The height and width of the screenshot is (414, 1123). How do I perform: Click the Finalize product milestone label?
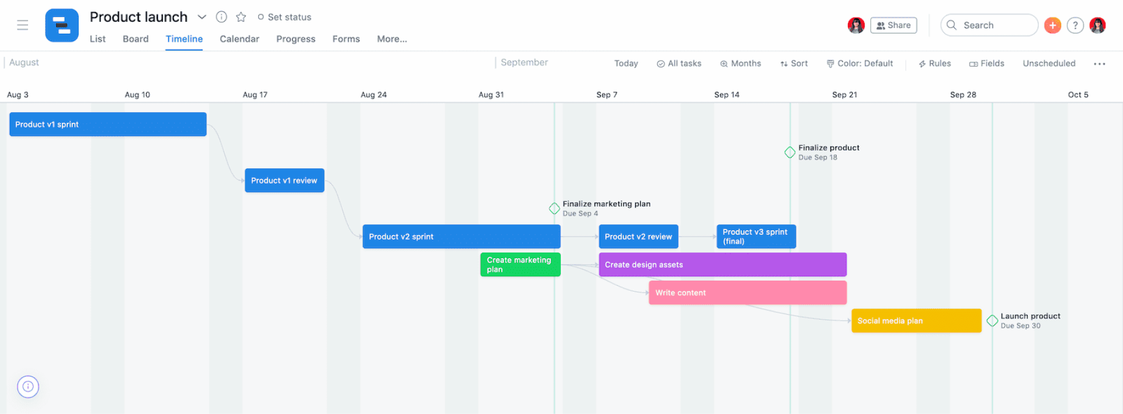[829, 148]
